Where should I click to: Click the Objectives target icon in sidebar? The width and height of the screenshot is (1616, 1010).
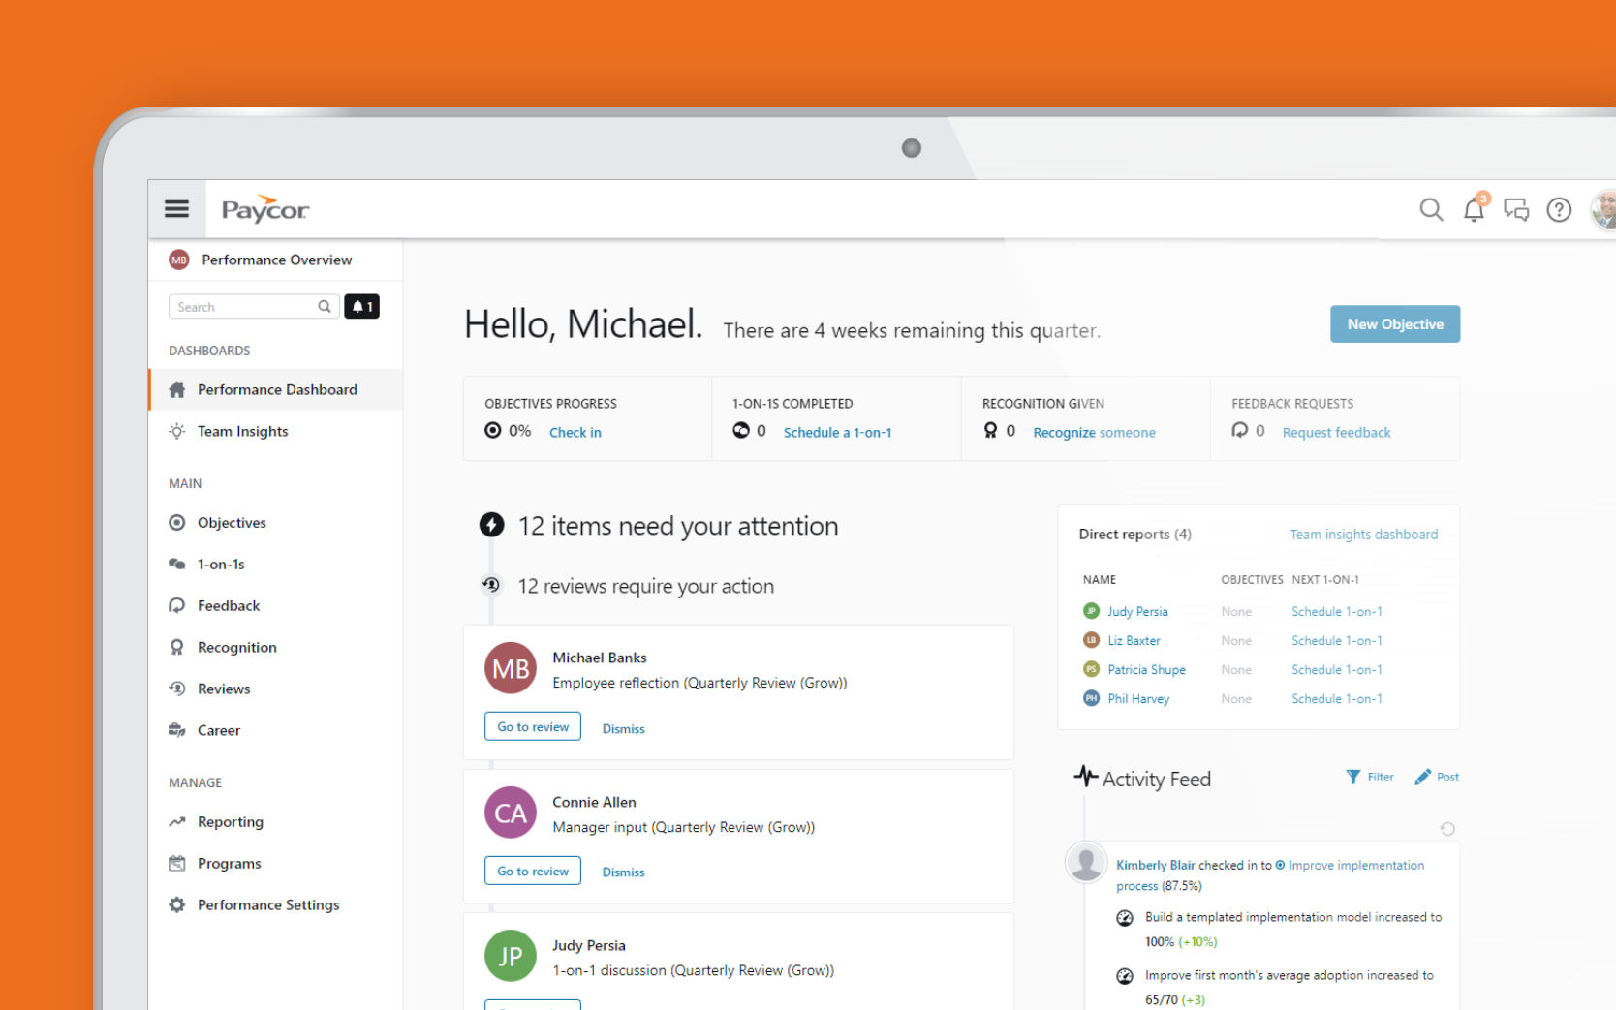[176, 522]
